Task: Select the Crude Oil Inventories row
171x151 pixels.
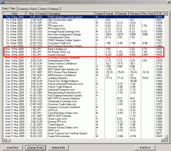Action: coord(84,136)
